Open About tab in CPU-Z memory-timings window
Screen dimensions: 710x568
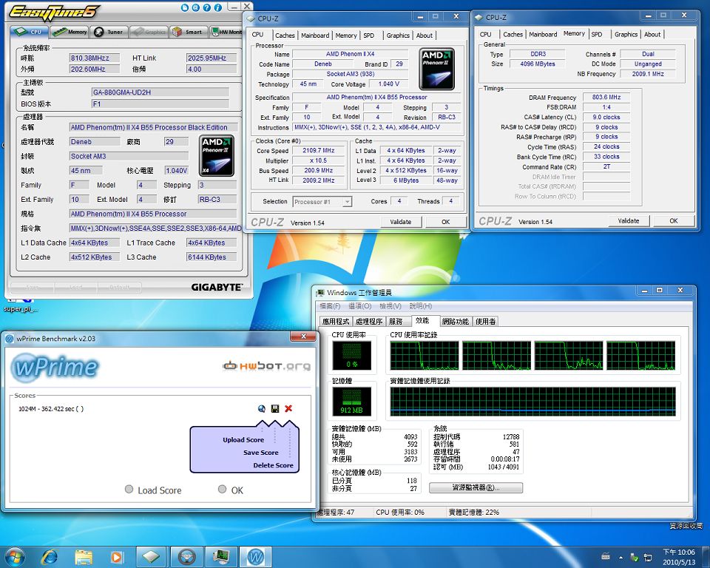pos(652,35)
